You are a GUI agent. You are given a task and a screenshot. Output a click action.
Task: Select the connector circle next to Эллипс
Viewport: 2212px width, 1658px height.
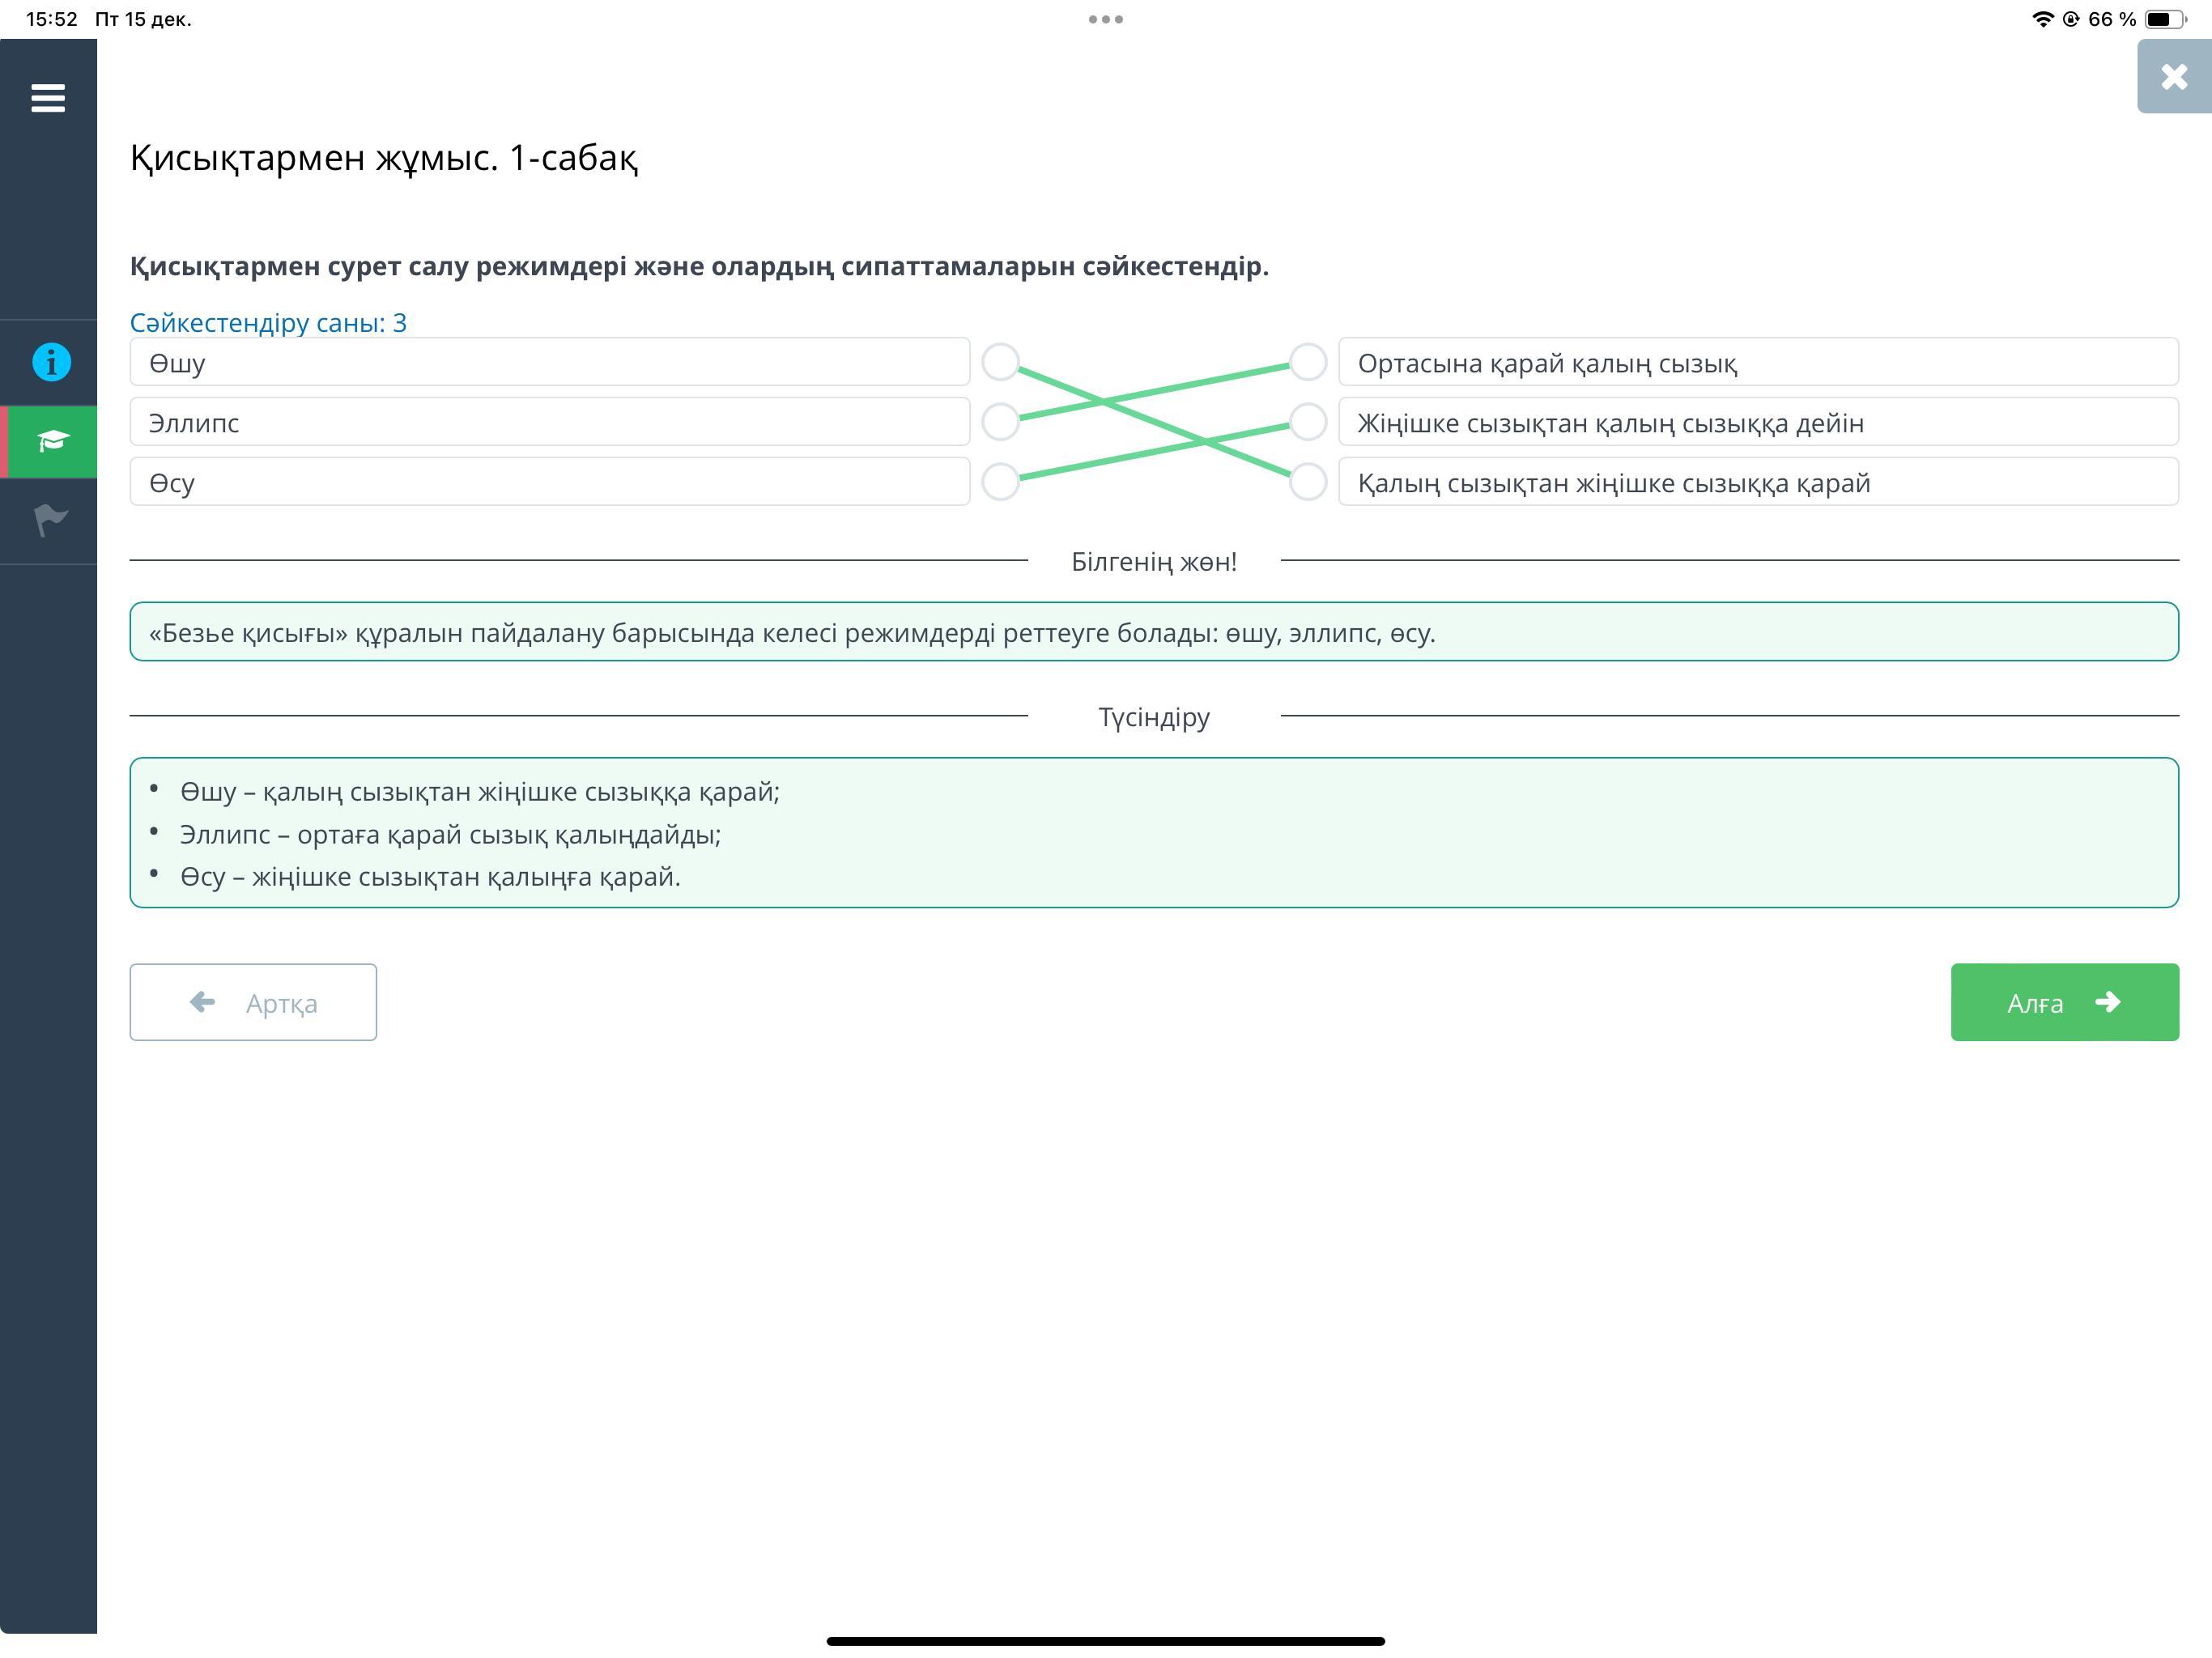point(1000,422)
